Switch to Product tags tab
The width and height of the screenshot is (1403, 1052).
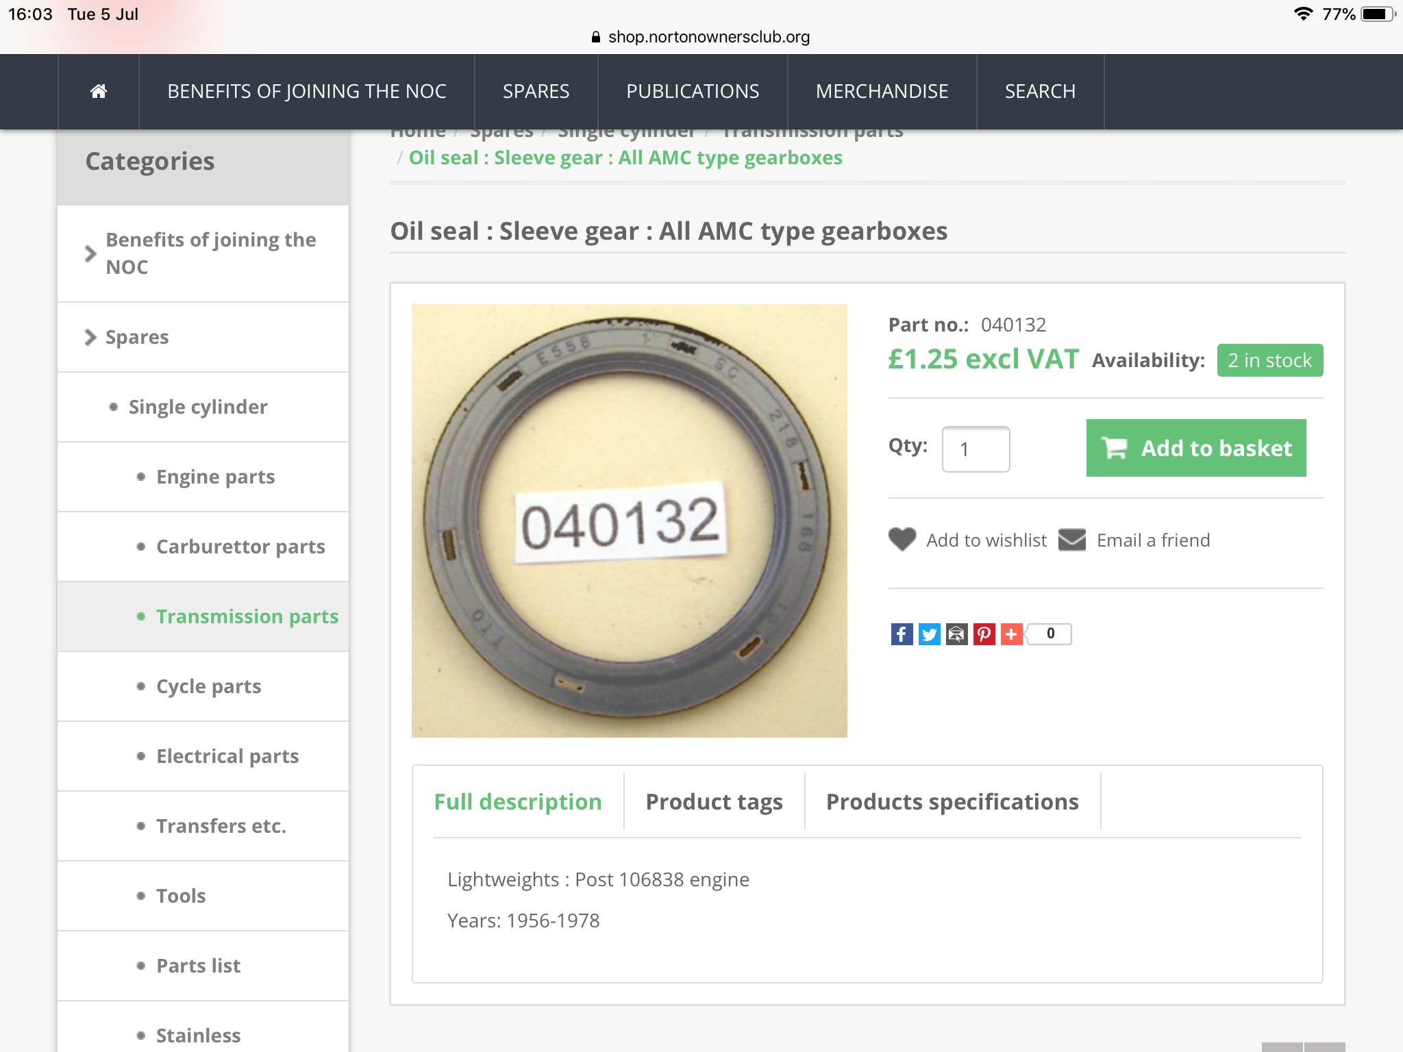pos(714,801)
